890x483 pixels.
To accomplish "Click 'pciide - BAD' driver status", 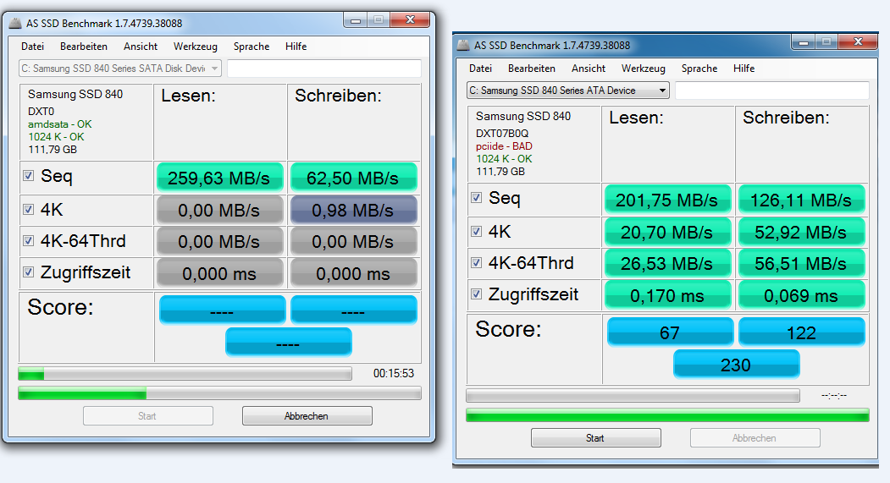I will pyautogui.click(x=504, y=146).
